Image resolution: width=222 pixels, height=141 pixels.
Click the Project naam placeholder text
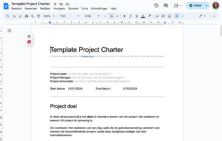(x=89, y=74)
